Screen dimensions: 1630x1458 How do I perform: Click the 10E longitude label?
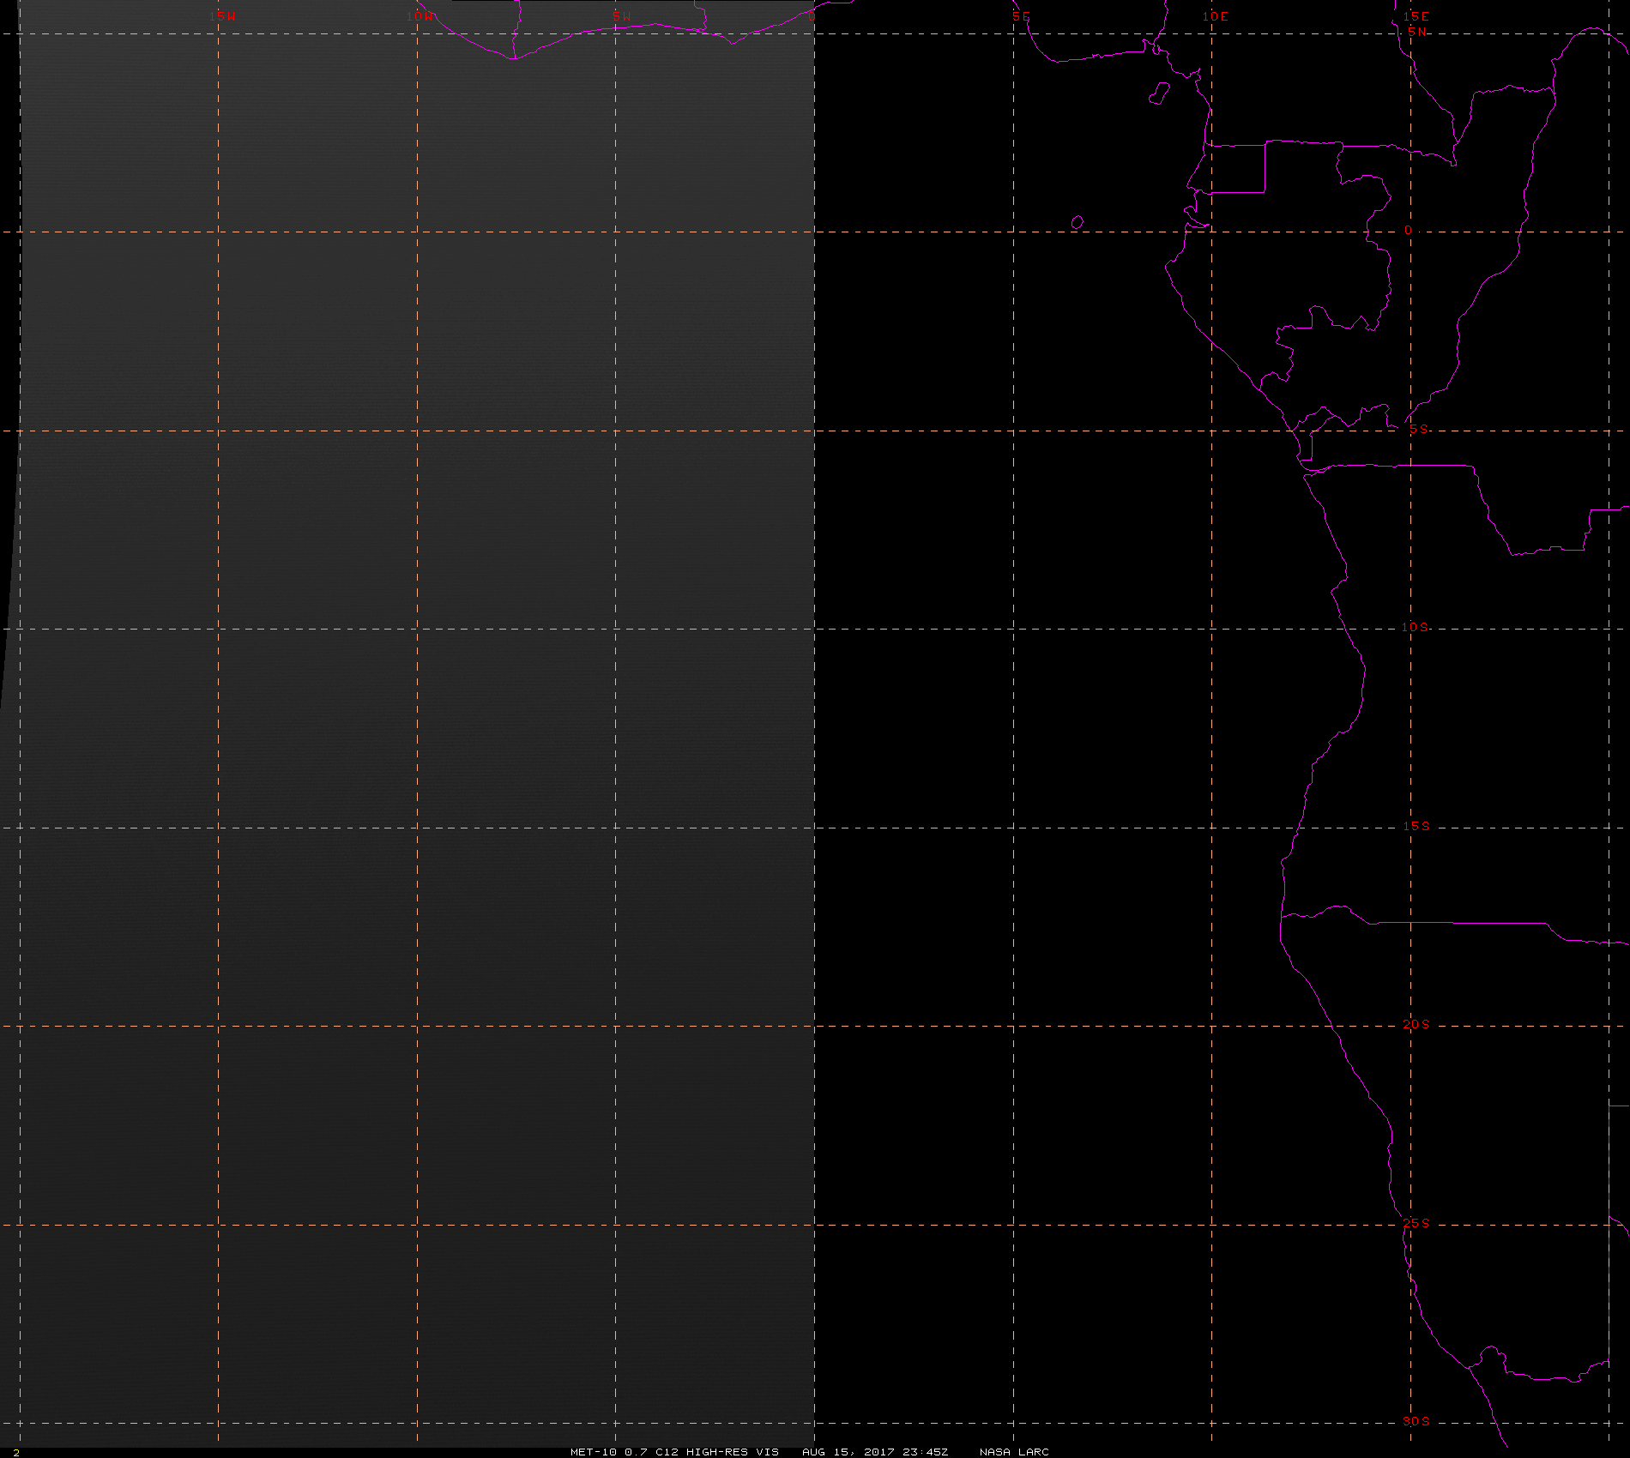(1216, 16)
